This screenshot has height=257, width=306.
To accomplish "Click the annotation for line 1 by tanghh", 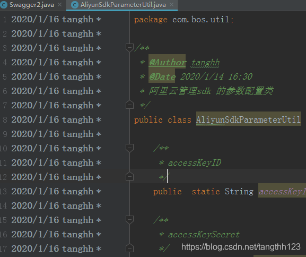I will [56, 20].
